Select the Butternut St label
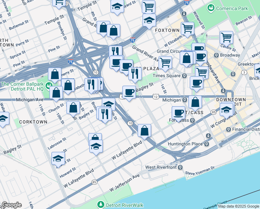The height and width of the screenshot is (209, 260). point(19,25)
